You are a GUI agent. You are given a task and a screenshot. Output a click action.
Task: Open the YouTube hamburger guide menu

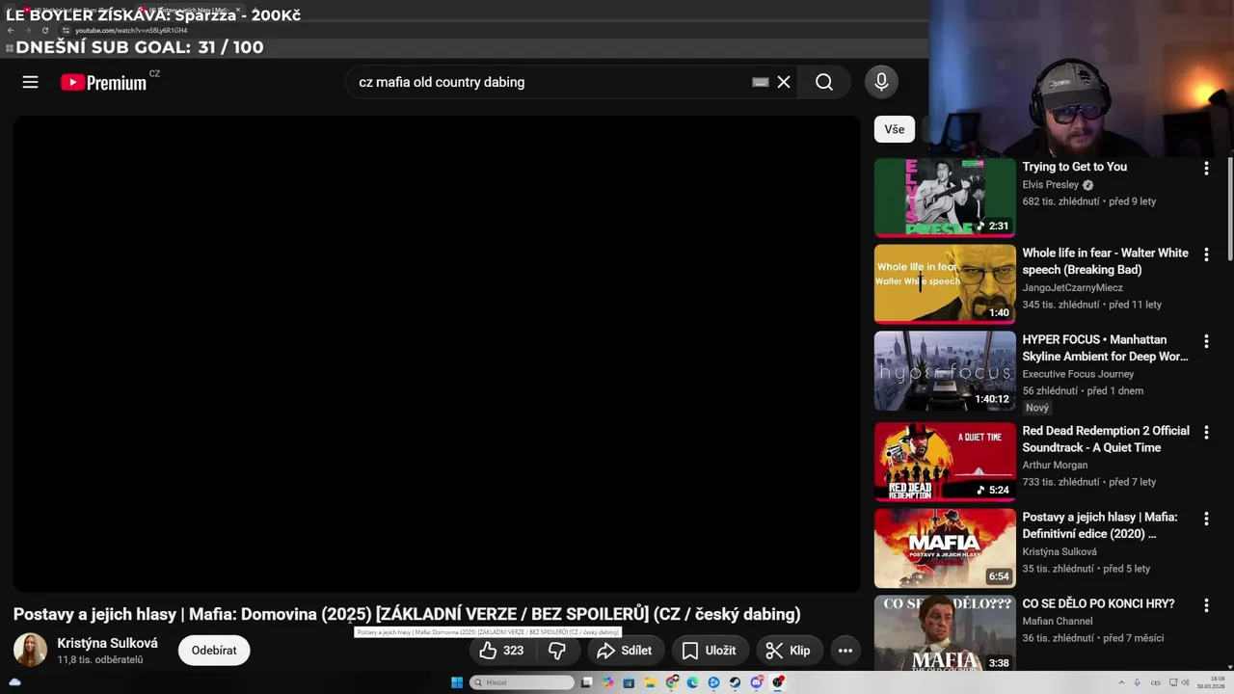pyautogui.click(x=30, y=82)
